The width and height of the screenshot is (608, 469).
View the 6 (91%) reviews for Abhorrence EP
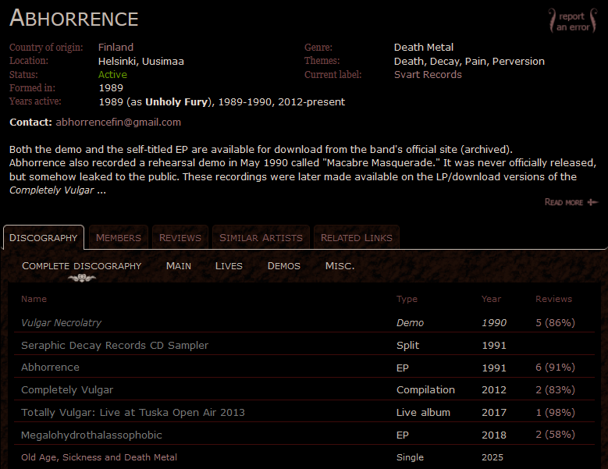pyautogui.click(x=555, y=367)
